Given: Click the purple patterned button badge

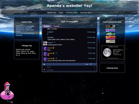Looking at the screenshot, I should coord(110,30).
